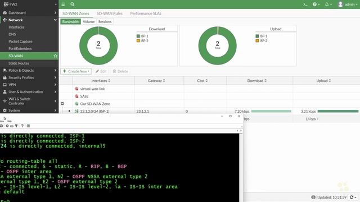Screen dimensions: 360x202
Task: Open the notifications bell icon
Action: point(327,4)
